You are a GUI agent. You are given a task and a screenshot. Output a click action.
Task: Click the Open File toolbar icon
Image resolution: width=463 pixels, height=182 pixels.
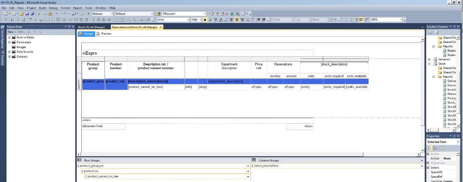[22, 14]
